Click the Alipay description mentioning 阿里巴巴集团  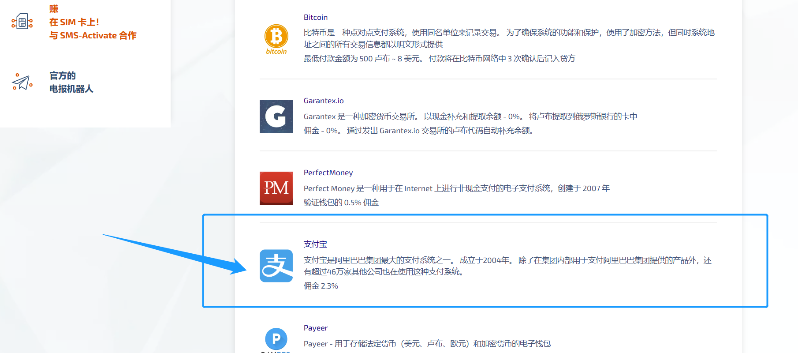point(508,266)
